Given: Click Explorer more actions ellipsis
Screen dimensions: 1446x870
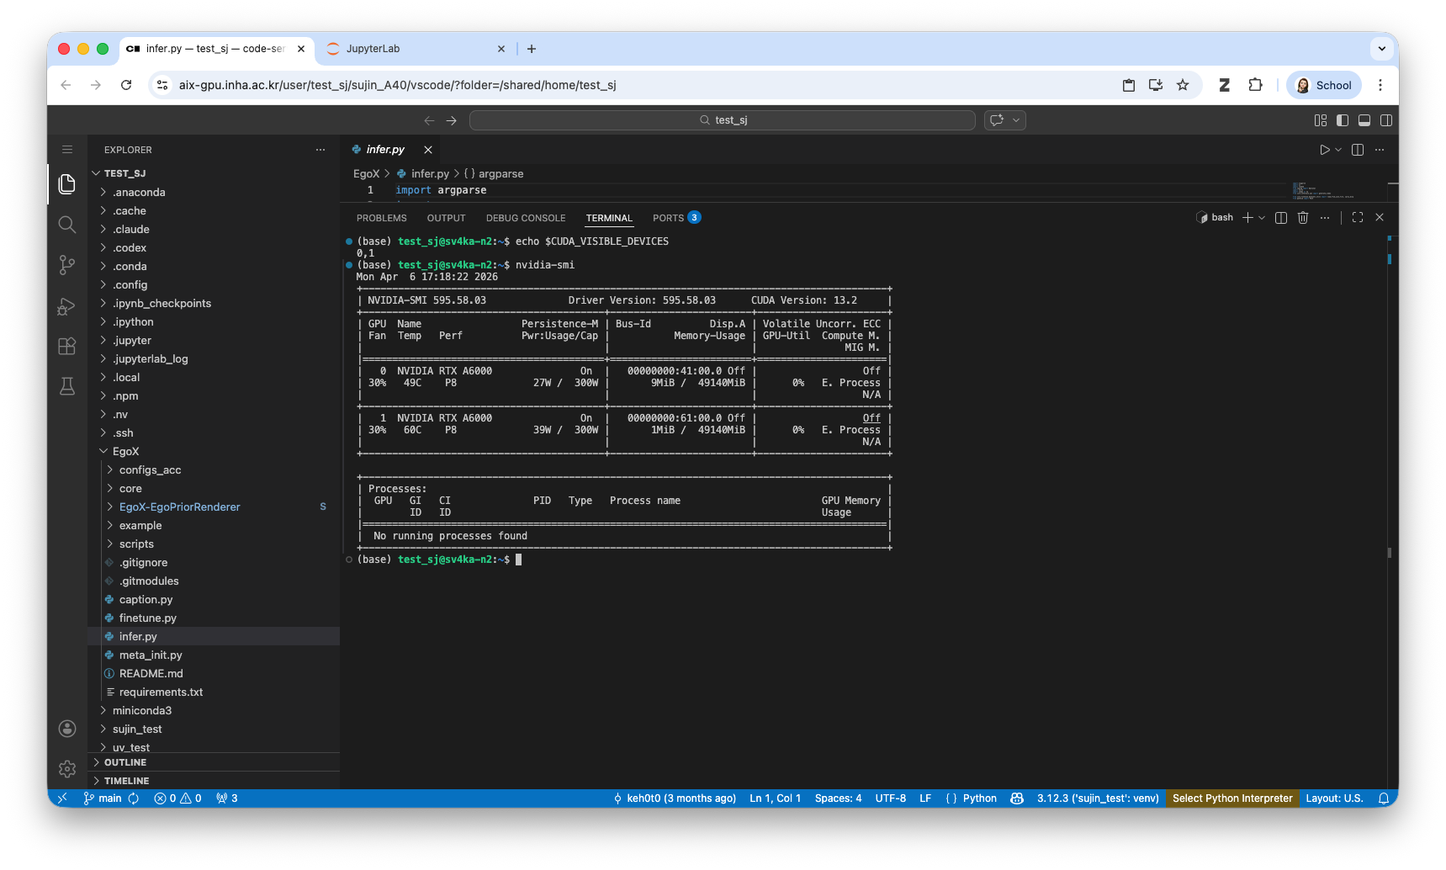Looking at the screenshot, I should tap(320, 150).
